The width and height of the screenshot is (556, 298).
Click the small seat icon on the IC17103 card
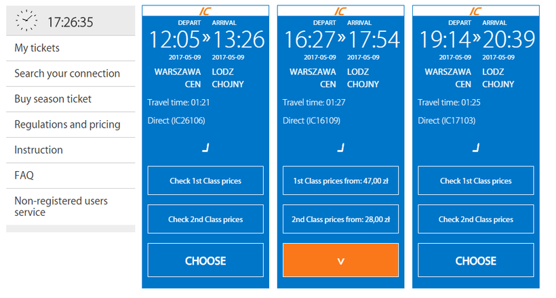[x=475, y=147]
